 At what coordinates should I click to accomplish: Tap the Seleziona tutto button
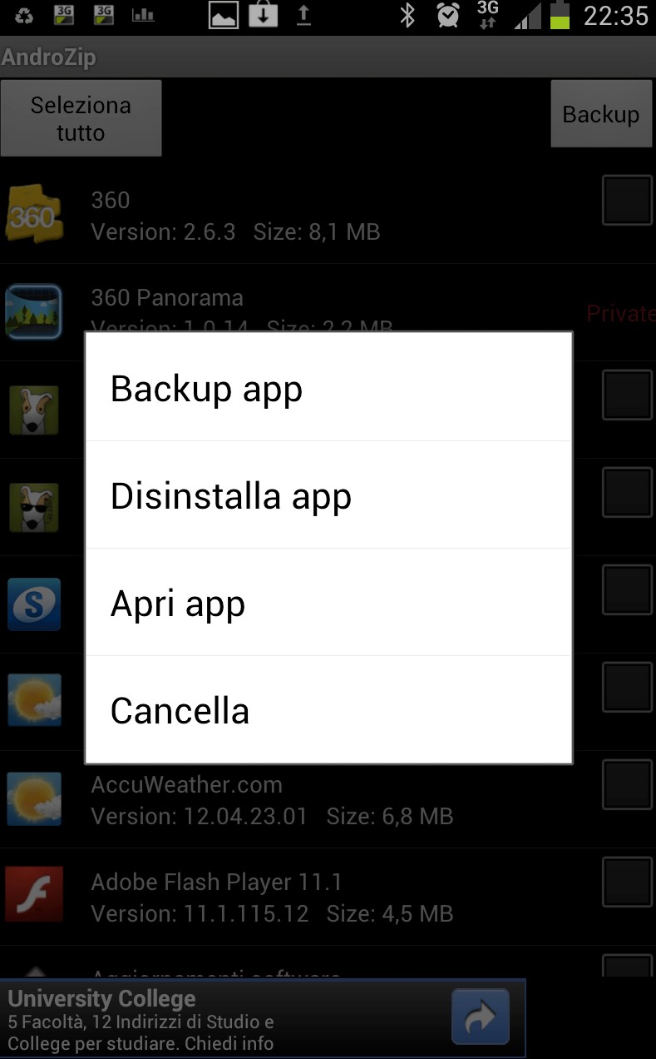tap(81, 118)
